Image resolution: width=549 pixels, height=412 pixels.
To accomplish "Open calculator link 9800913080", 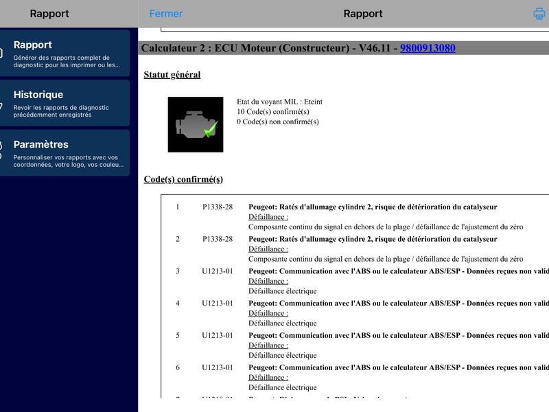I will coord(428,48).
